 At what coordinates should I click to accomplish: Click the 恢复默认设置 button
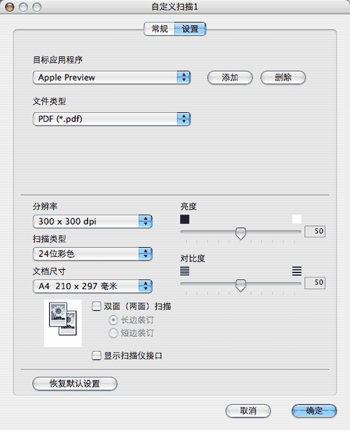tap(74, 383)
